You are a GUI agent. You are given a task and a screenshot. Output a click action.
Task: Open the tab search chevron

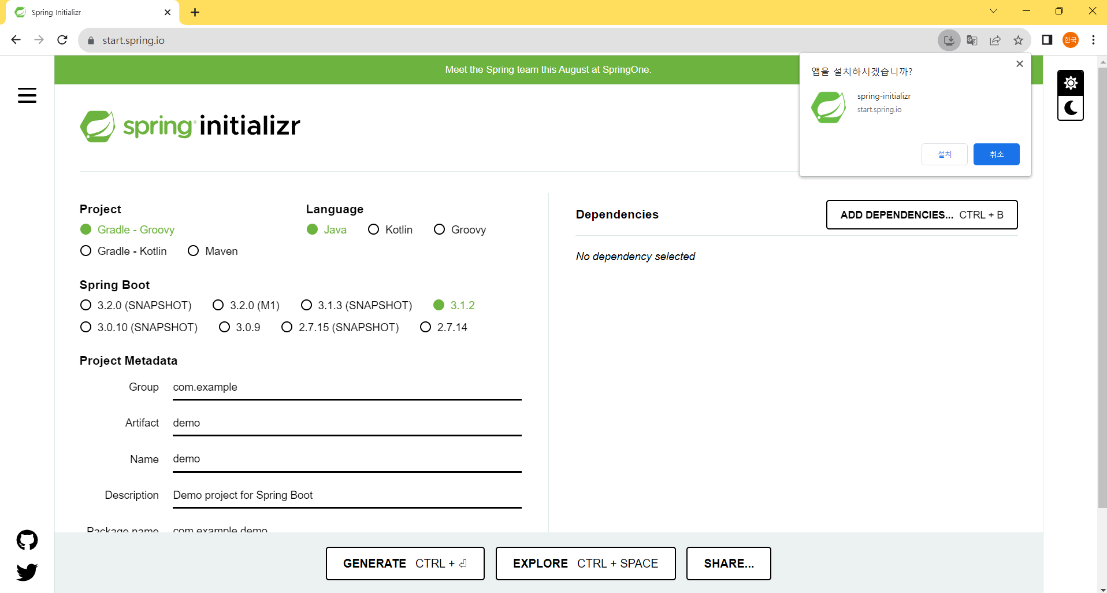(993, 11)
